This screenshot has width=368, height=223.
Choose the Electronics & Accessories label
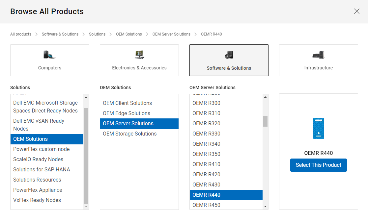pos(139,68)
